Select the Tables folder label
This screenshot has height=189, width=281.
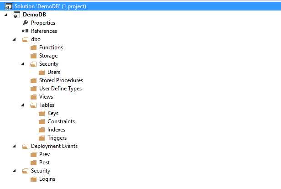[47, 105]
